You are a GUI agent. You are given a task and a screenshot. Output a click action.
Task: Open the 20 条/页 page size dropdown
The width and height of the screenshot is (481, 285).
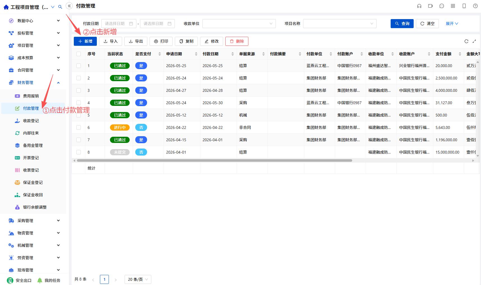(x=138, y=279)
